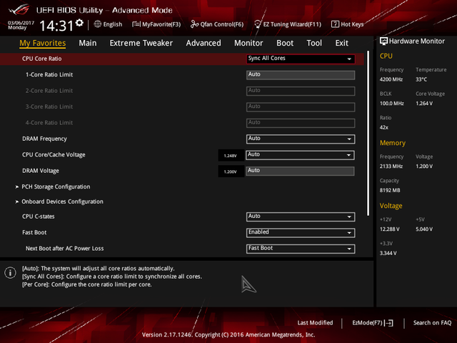The height and width of the screenshot is (343, 457).
Task: Click the 2-Core Ratio Limit field
Action: click(x=301, y=91)
